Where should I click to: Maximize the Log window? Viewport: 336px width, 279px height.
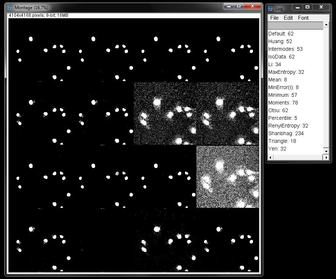(307, 7)
